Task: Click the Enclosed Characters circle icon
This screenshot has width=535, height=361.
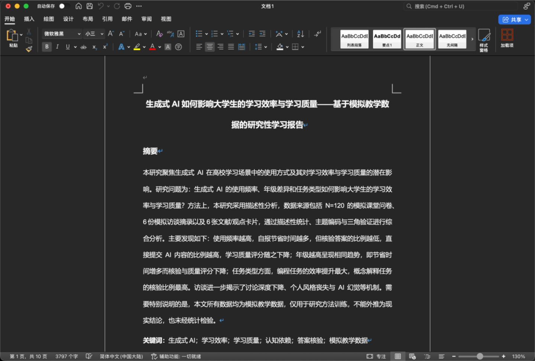Action: [x=179, y=47]
